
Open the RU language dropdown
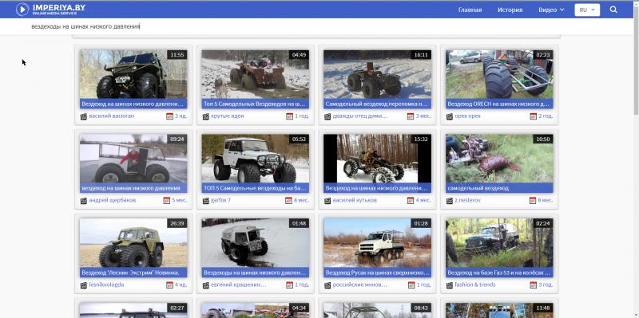click(x=587, y=10)
